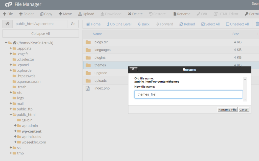The width and height of the screenshot is (259, 161).
Task: Click Unselect All checkbox button
Action: pos(228,24)
